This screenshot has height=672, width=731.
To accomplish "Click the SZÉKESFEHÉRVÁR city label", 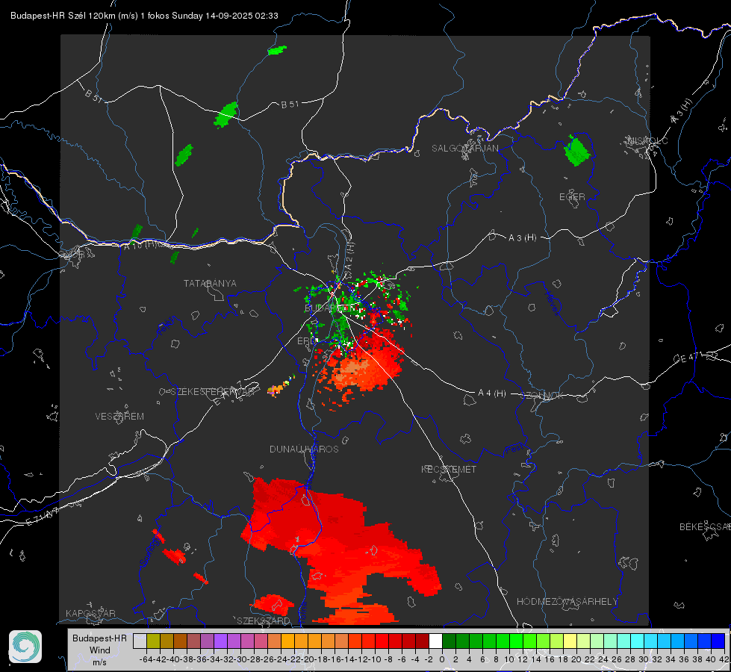I will tap(214, 392).
